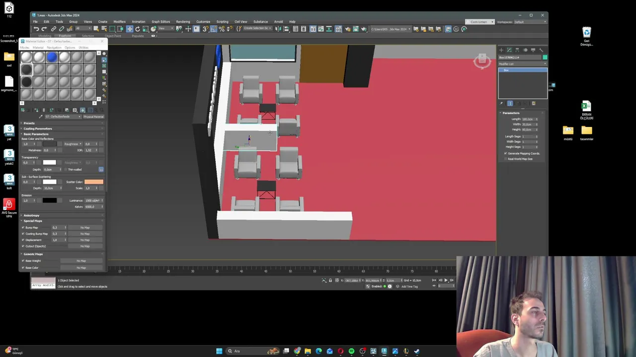This screenshot has width=636, height=357.
Task: Expand the Presets rollout
Action: (x=62, y=123)
